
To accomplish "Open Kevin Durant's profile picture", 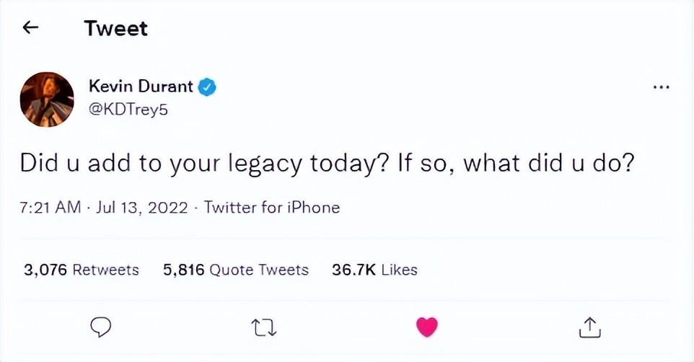I will pyautogui.click(x=47, y=100).
